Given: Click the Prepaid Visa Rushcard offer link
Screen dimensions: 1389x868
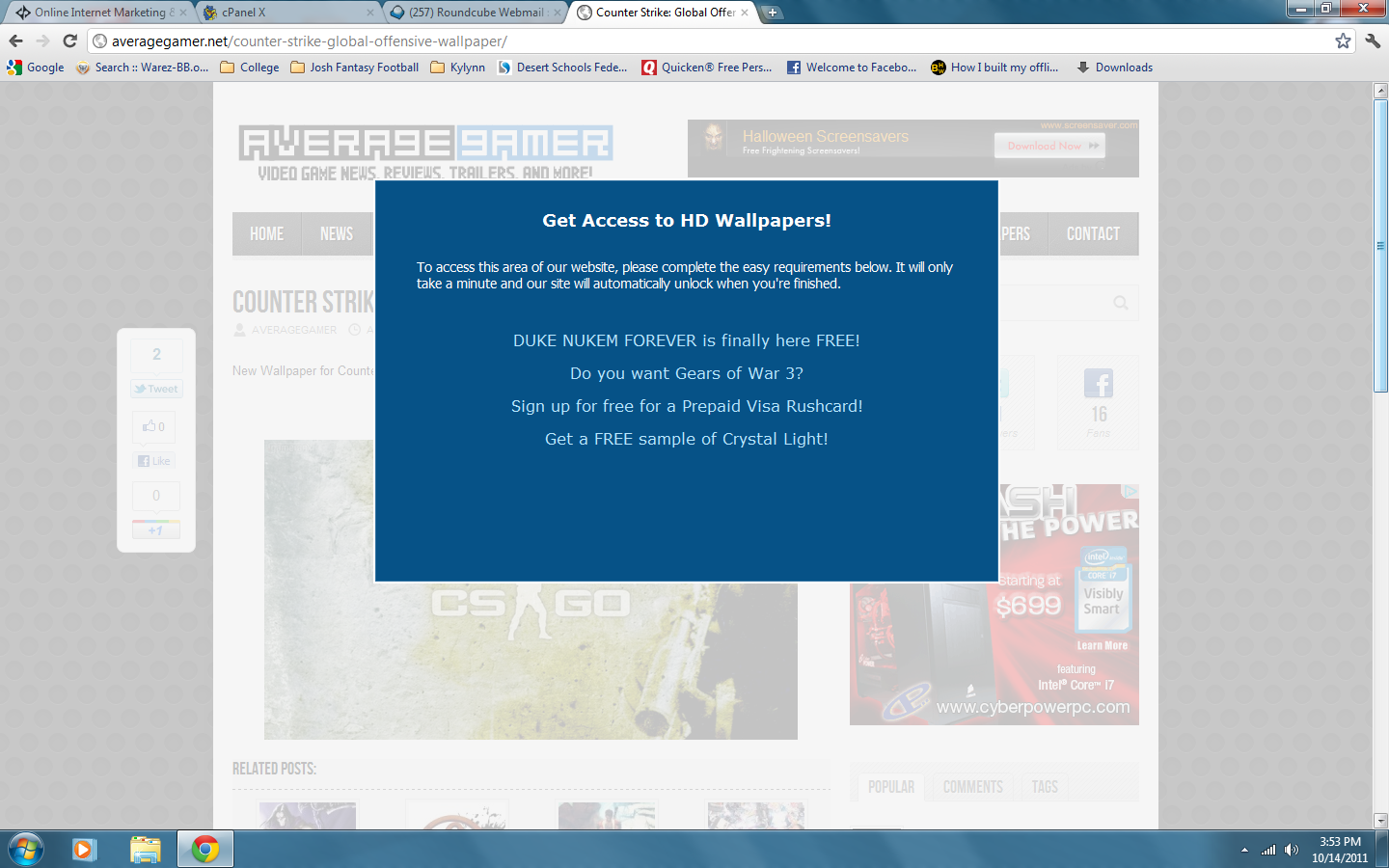Looking at the screenshot, I should pos(687,406).
